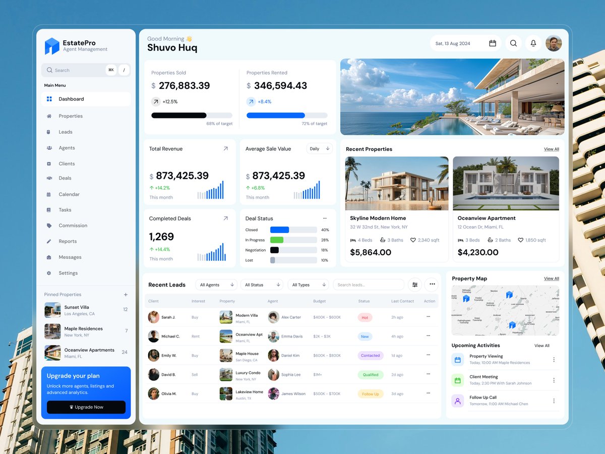Click the Reports pencil icon in sidebar
605x454 pixels.
click(x=49, y=241)
